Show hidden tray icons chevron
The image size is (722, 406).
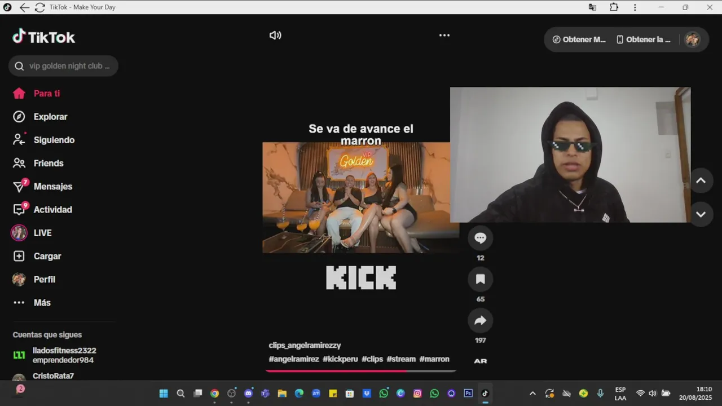532,394
